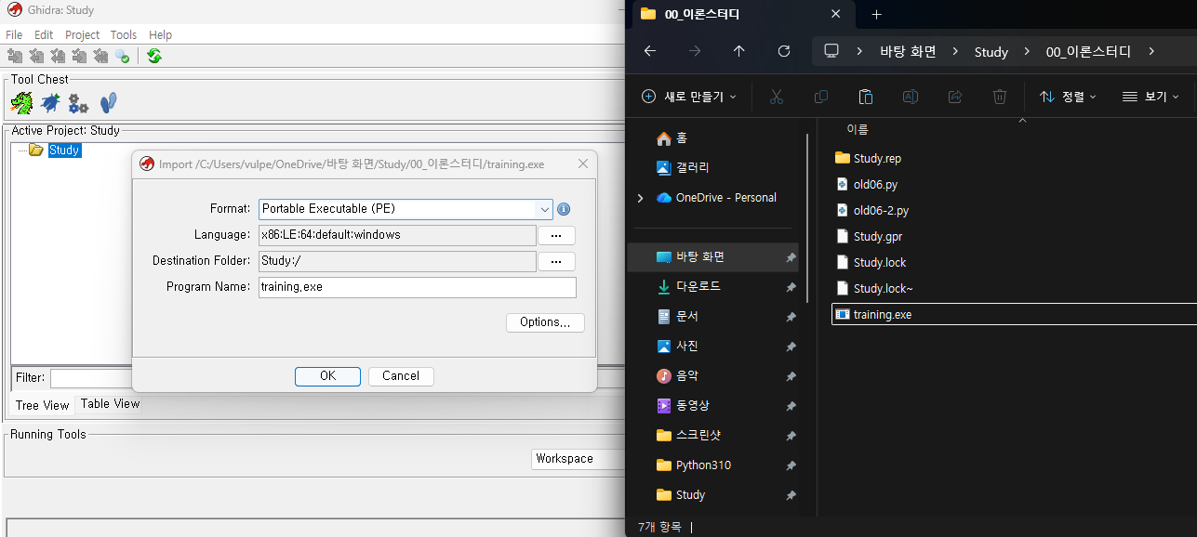Screen dimensions: 1197x537
Task: Collapse the Study project tree node
Action: [x=33, y=150]
